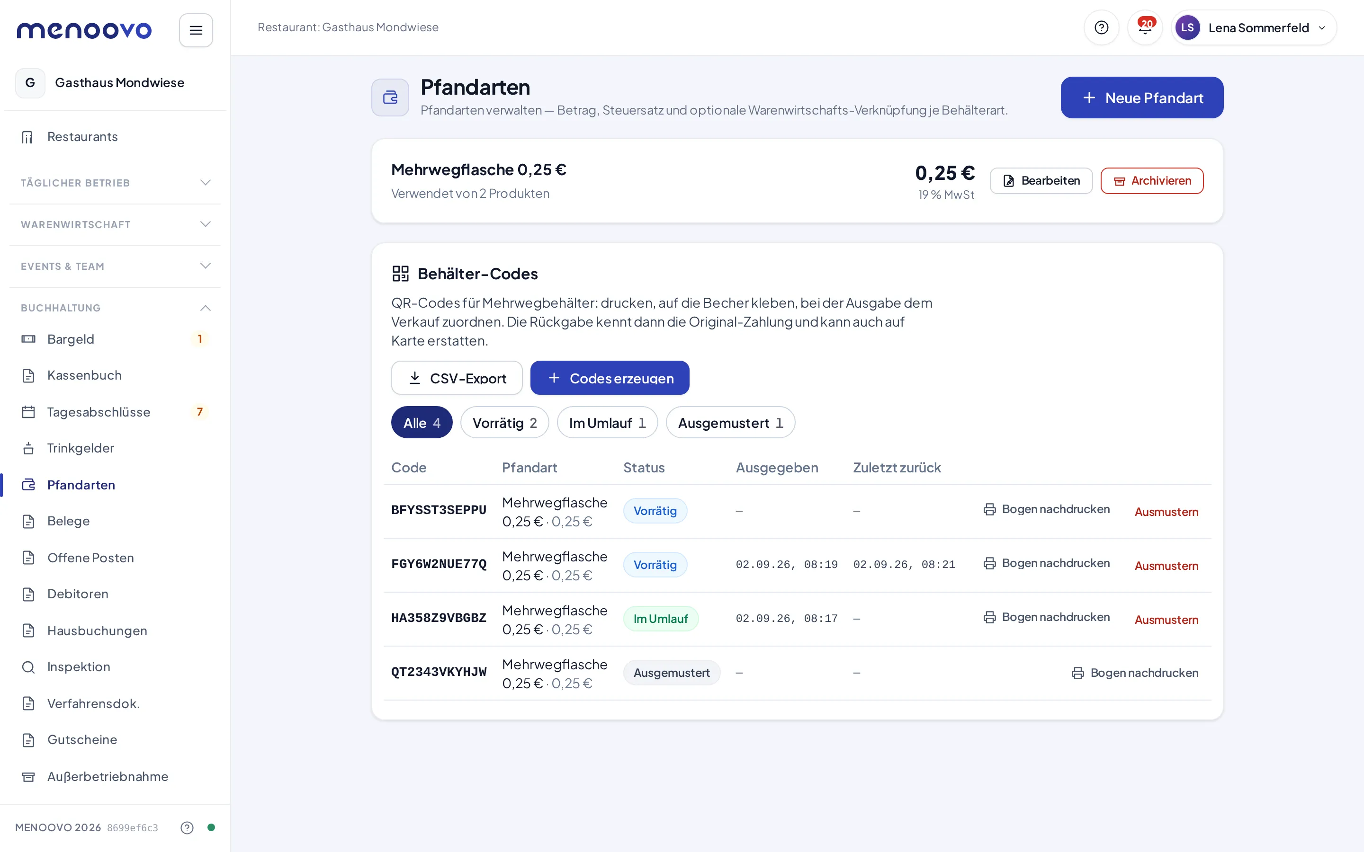Image resolution: width=1364 pixels, height=852 pixels.
Task: Click Ausmustern for code FGY6W2NUE77Q
Action: (x=1166, y=566)
